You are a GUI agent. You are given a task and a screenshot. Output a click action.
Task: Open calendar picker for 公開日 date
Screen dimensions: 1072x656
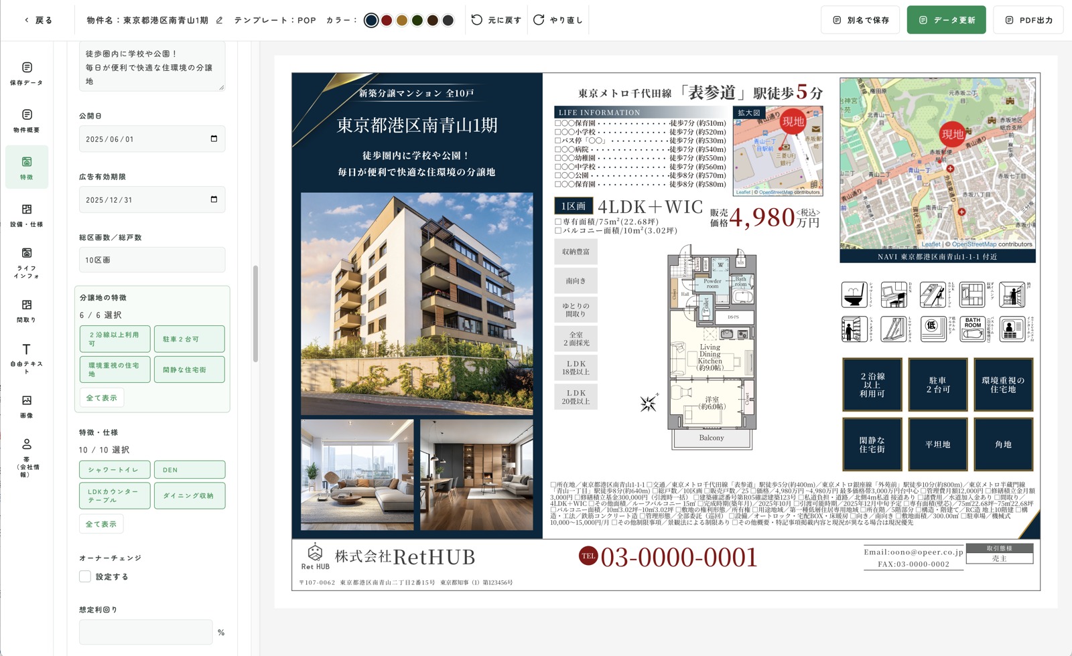[x=214, y=139]
